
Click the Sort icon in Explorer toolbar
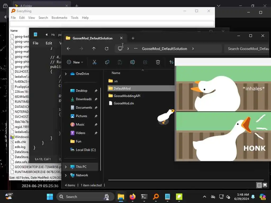pyautogui.click(x=171, y=62)
